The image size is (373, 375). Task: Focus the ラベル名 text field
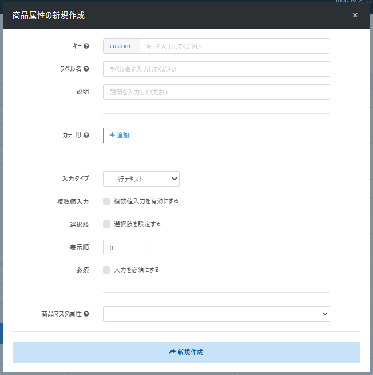[216, 69]
